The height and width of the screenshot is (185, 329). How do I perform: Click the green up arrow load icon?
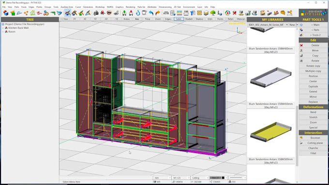tap(124, 13)
